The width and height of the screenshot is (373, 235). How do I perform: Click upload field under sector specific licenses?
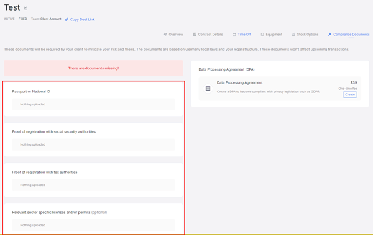tap(93, 225)
